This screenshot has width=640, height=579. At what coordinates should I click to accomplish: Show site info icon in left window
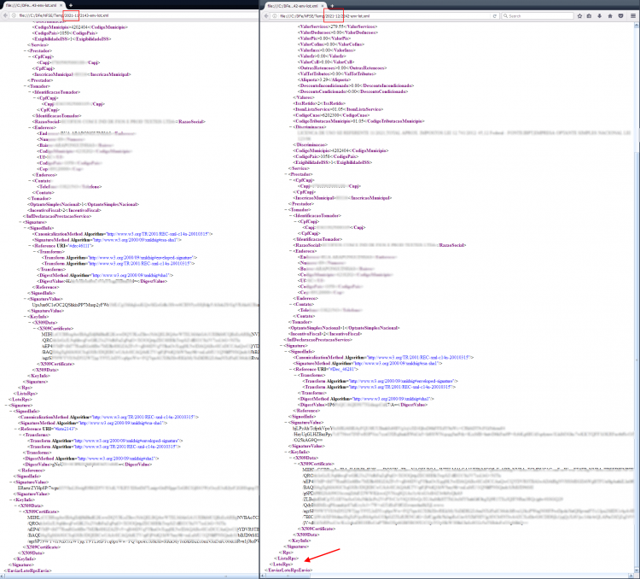point(14,15)
